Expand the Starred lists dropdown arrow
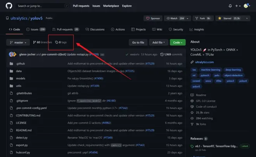 (247, 18)
